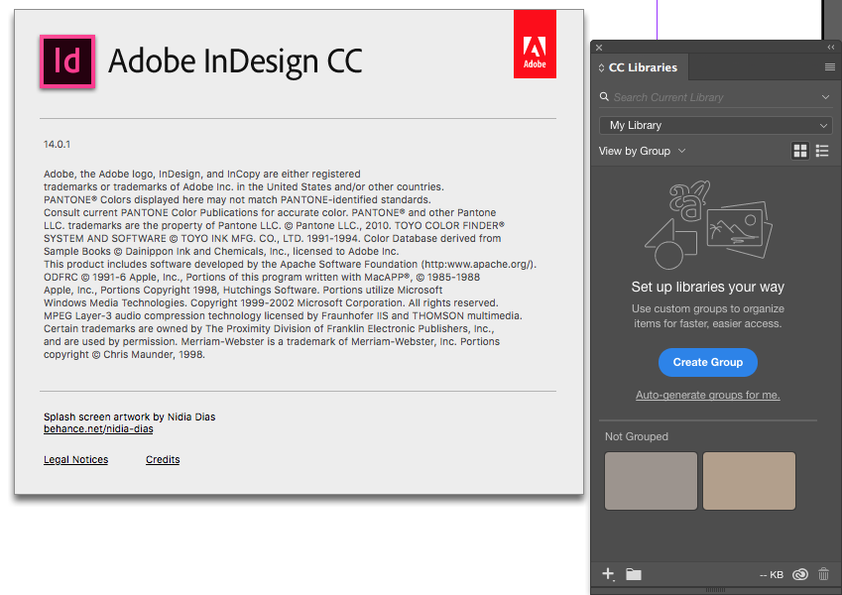Viewport: 842px width, 595px height.
Task: Open the My Library dropdown
Action: click(715, 125)
